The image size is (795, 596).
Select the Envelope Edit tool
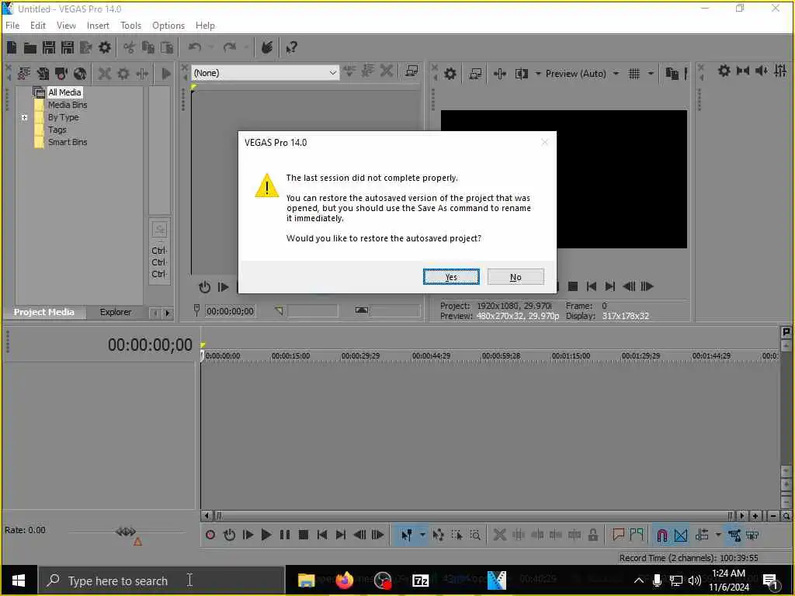pyautogui.click(x=438, y=535)
